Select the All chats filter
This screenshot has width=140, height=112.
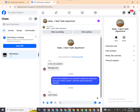[x=4, y=31]
